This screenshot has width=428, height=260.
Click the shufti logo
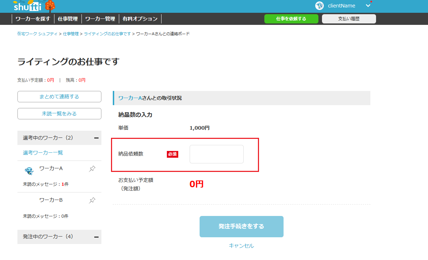[35, 6]
